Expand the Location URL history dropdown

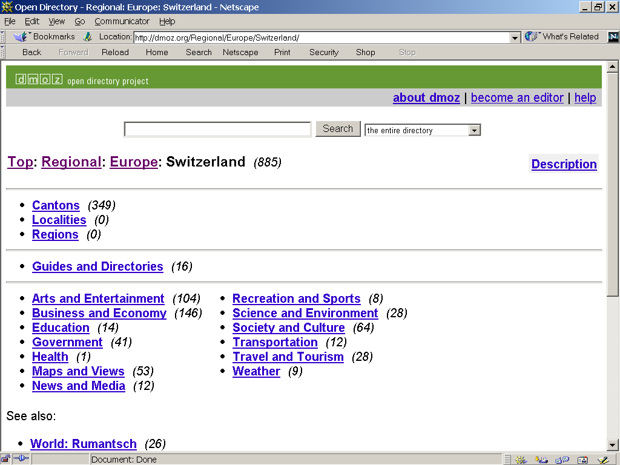(515, 38)
